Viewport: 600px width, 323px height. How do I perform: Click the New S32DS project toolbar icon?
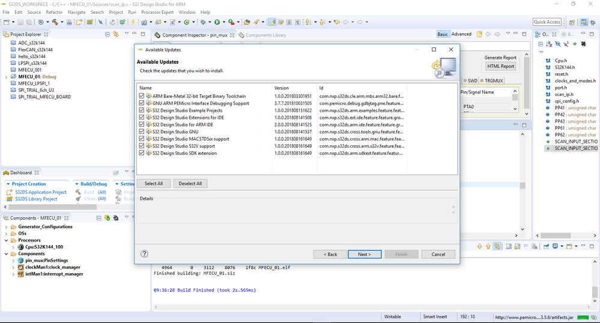coord(79,22)
